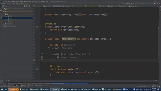
Task: Click the Git update project icon
Action: pyautogui.click(x=145, y=4)
